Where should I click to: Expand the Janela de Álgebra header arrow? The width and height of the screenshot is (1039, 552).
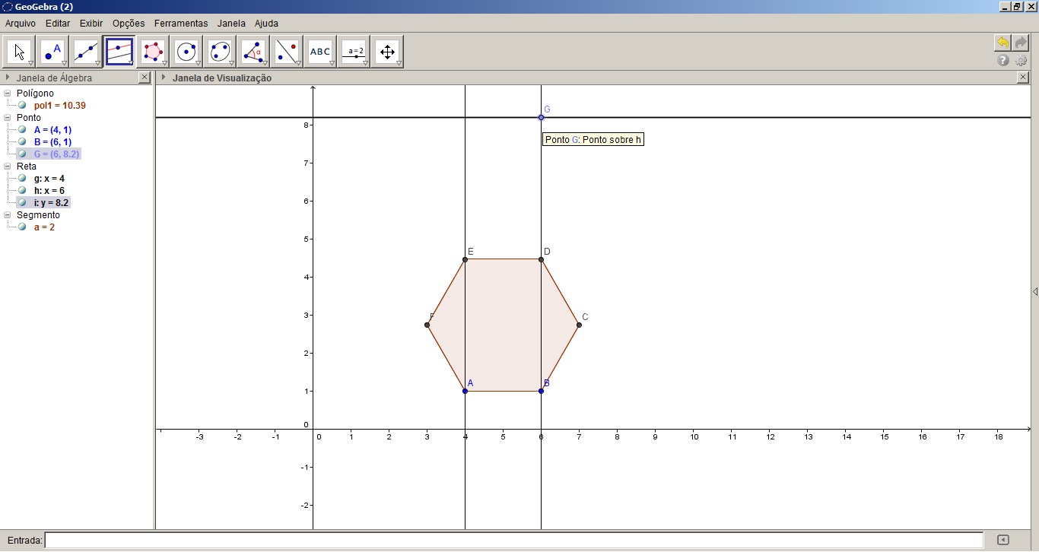8,78
